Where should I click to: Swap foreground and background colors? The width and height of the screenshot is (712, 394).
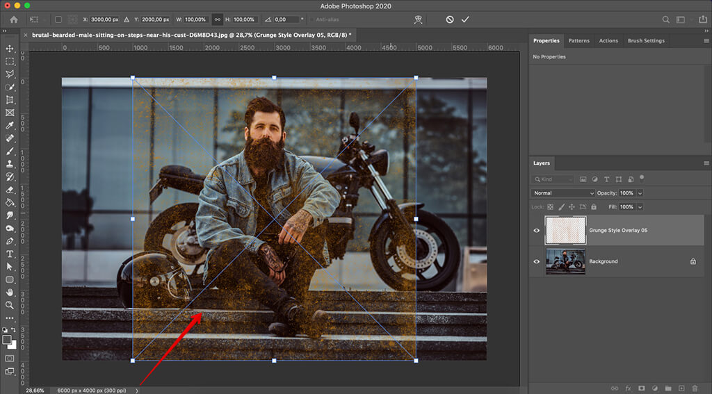pos(14,329)
